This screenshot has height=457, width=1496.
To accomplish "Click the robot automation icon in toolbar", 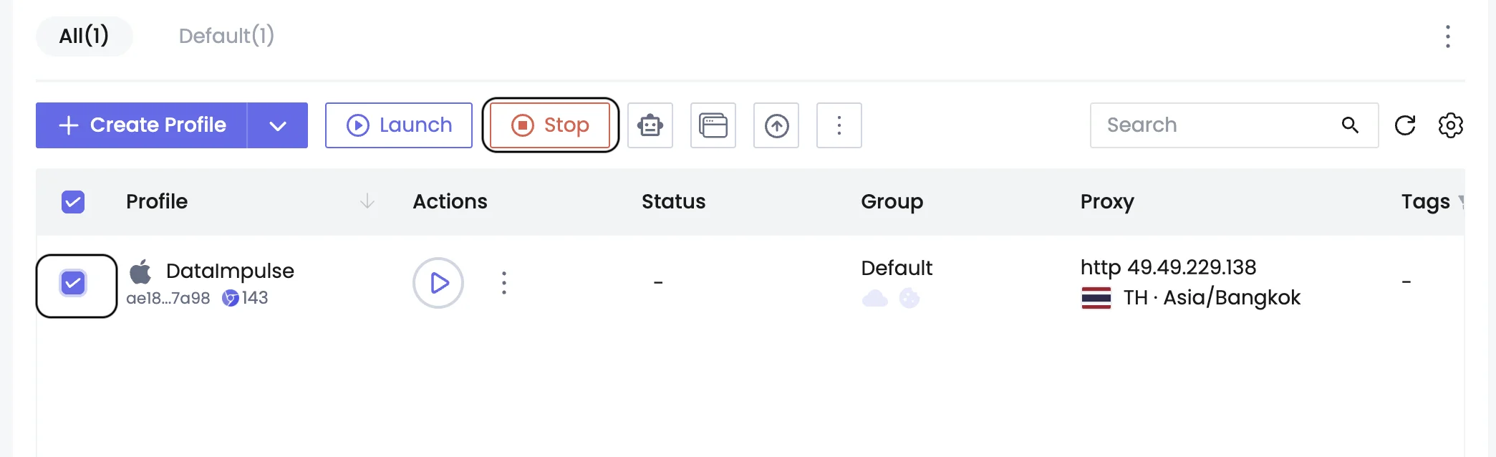I will (650, 125).
